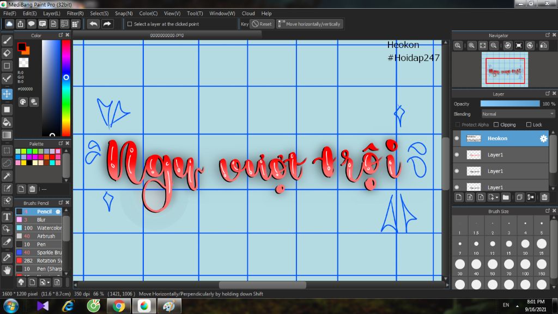558x314 pixels.
Task: Select the Lasso selection tool
Action: click(7, 163)
